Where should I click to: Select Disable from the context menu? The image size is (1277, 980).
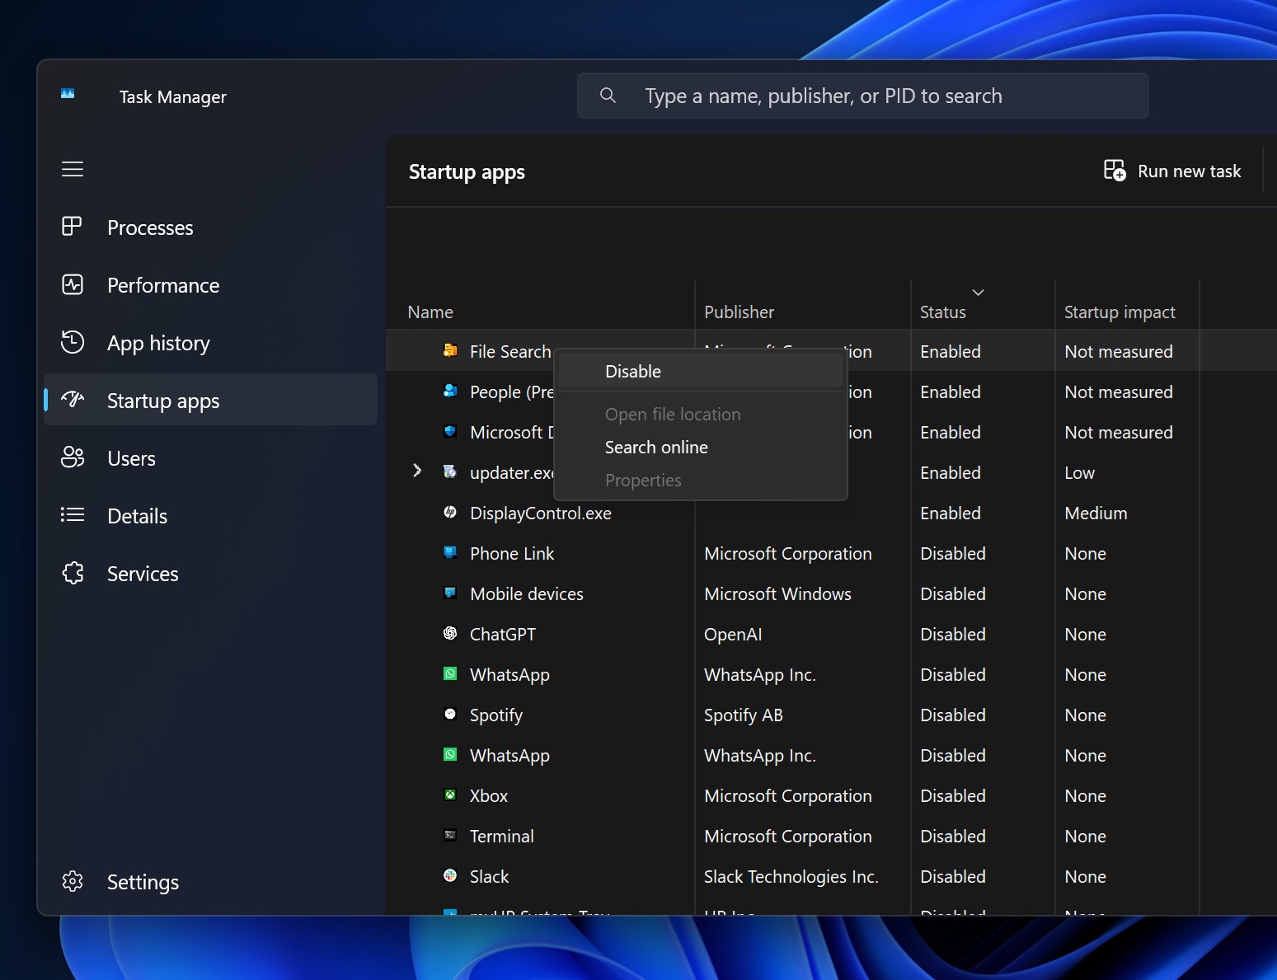tap(632, 371)
